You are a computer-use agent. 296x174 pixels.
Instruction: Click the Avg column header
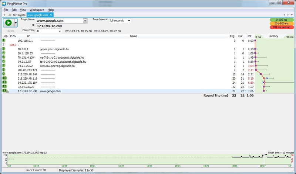click(232, 36)
